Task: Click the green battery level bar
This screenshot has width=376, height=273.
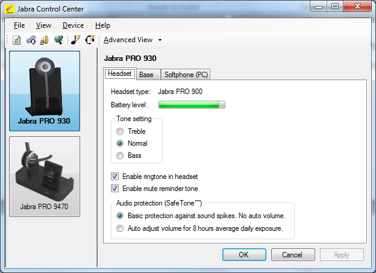Action: click(192, 105)
